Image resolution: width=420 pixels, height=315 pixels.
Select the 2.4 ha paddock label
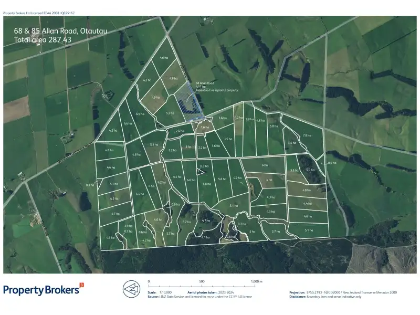click(180, 131)
